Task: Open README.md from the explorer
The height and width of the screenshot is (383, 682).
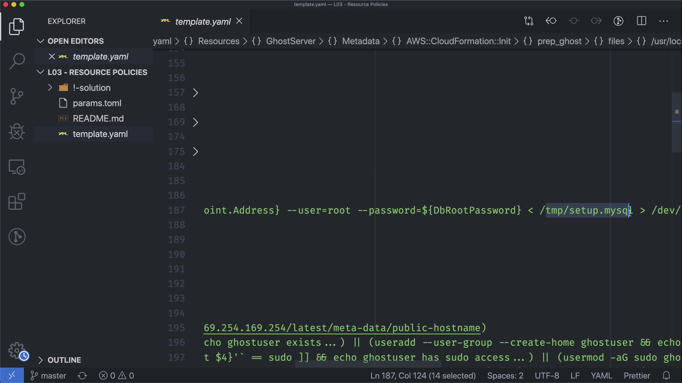Action: [x=98, y=118]
